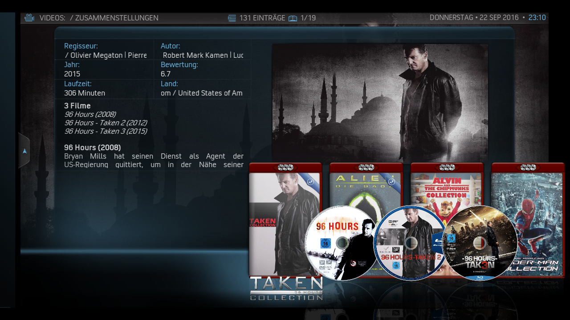
Task: Click the 'VIDEOS: / ZUSAMMENSTELLUNGEN' breadcrumb
Action: click(x=99, y=18)
